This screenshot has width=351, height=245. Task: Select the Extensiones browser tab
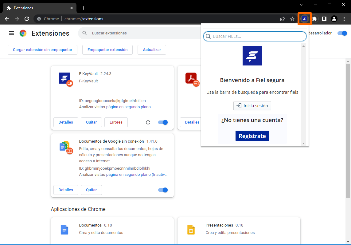[x=40, y=8]
